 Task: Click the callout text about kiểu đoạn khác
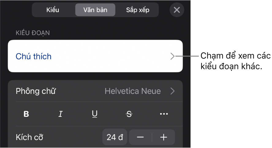click(x=236, y=61)
